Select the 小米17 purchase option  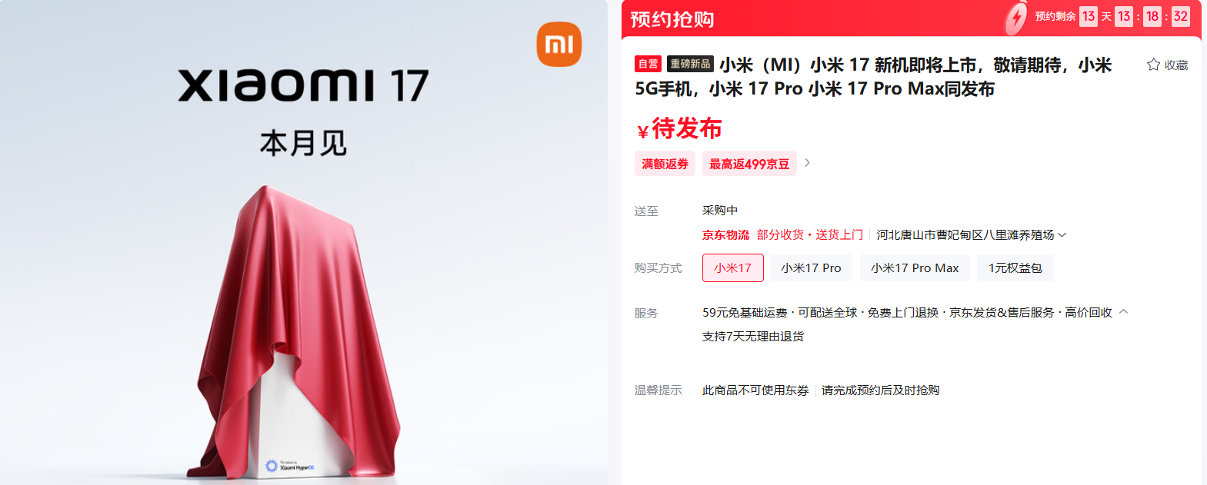[732, 268]
